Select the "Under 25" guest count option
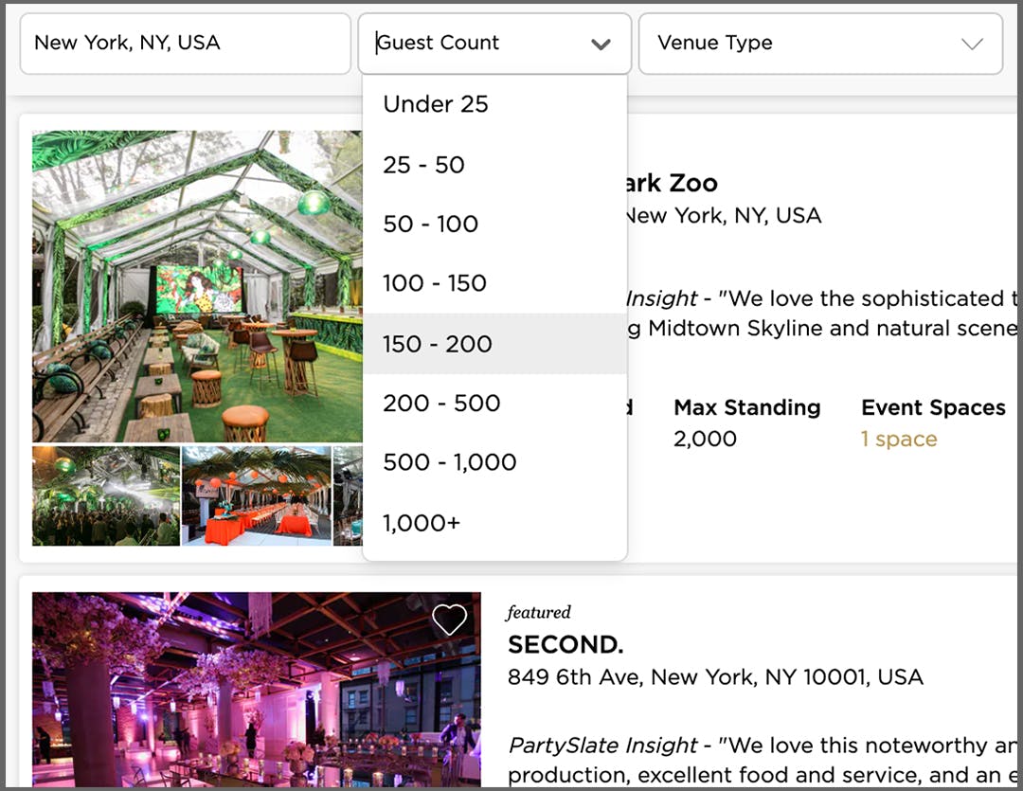This screenshot has height=791, width=1023. (436, 104)
